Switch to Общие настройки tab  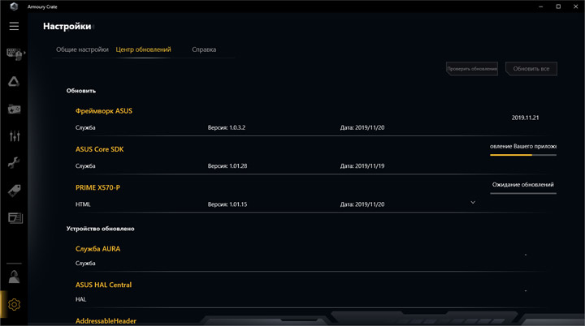(x=82, y=49)
